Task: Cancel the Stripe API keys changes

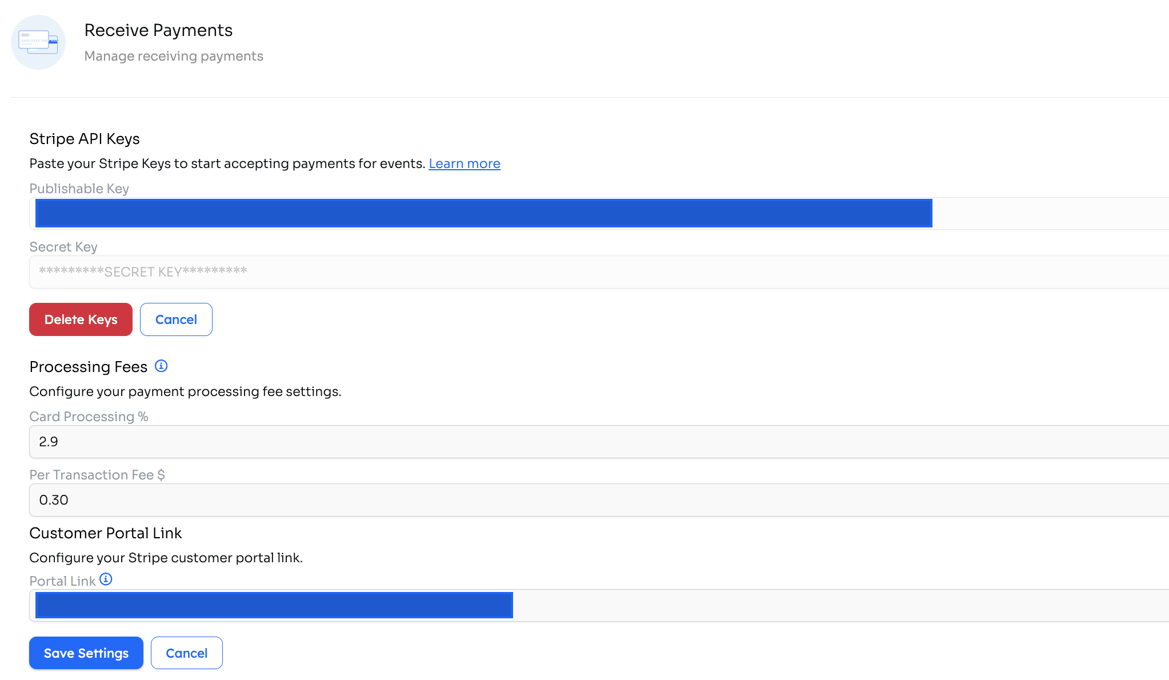Action: 176,319
